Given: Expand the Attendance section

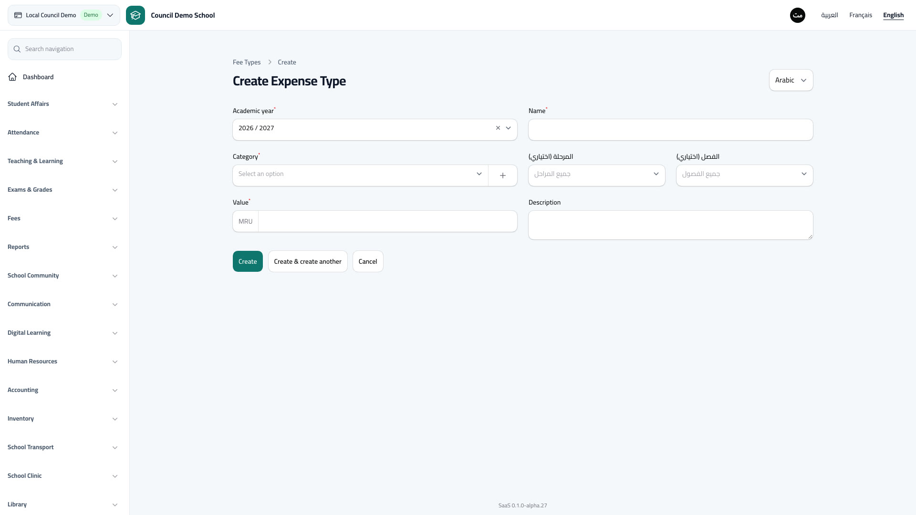Looking at the screenshot, I should click(x=62, y=133).
